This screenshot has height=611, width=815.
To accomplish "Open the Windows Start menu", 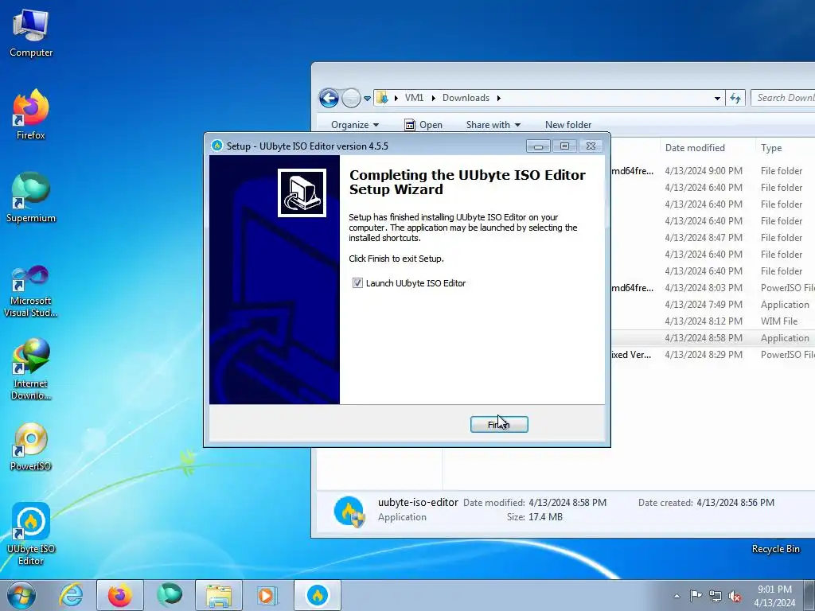I will [21, 595].
